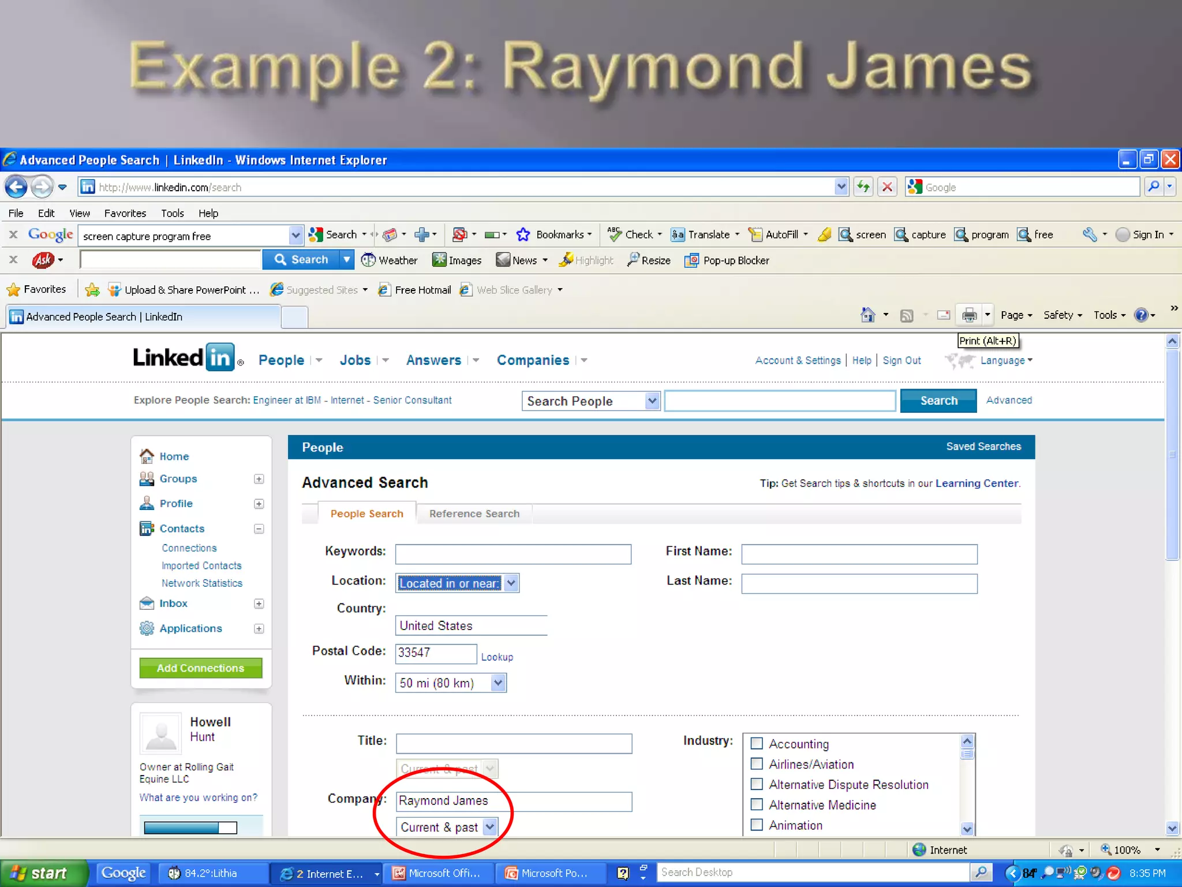Viewport: 1182px width, 887px height.
Task: Click the IE Home page icon
Action: [x=867, y=315]
